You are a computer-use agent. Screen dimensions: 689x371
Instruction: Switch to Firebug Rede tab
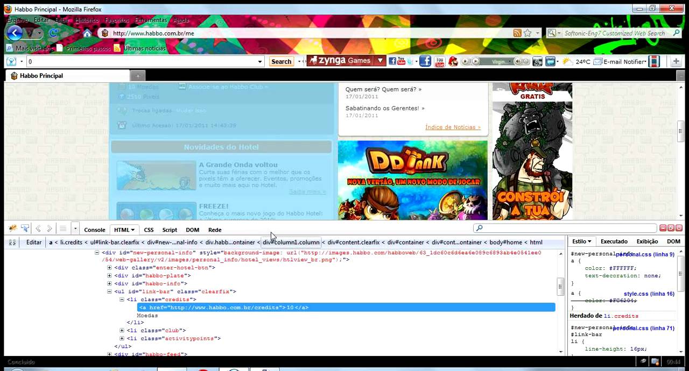215,230
